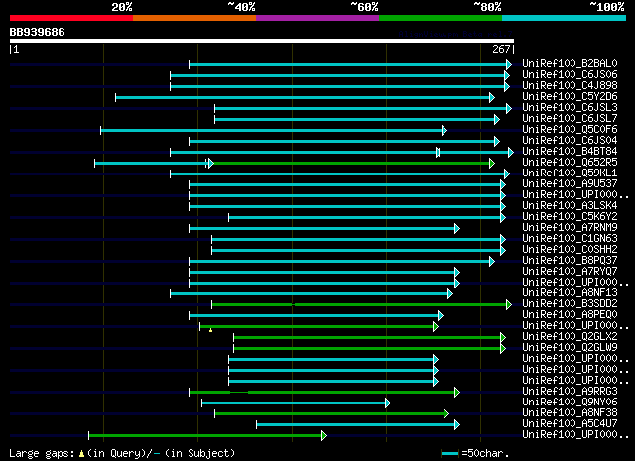This screenshot has height=461, width=635.
Task: Open subject UniRef100_C6JS06 label
Action: [x=570, y=75]
